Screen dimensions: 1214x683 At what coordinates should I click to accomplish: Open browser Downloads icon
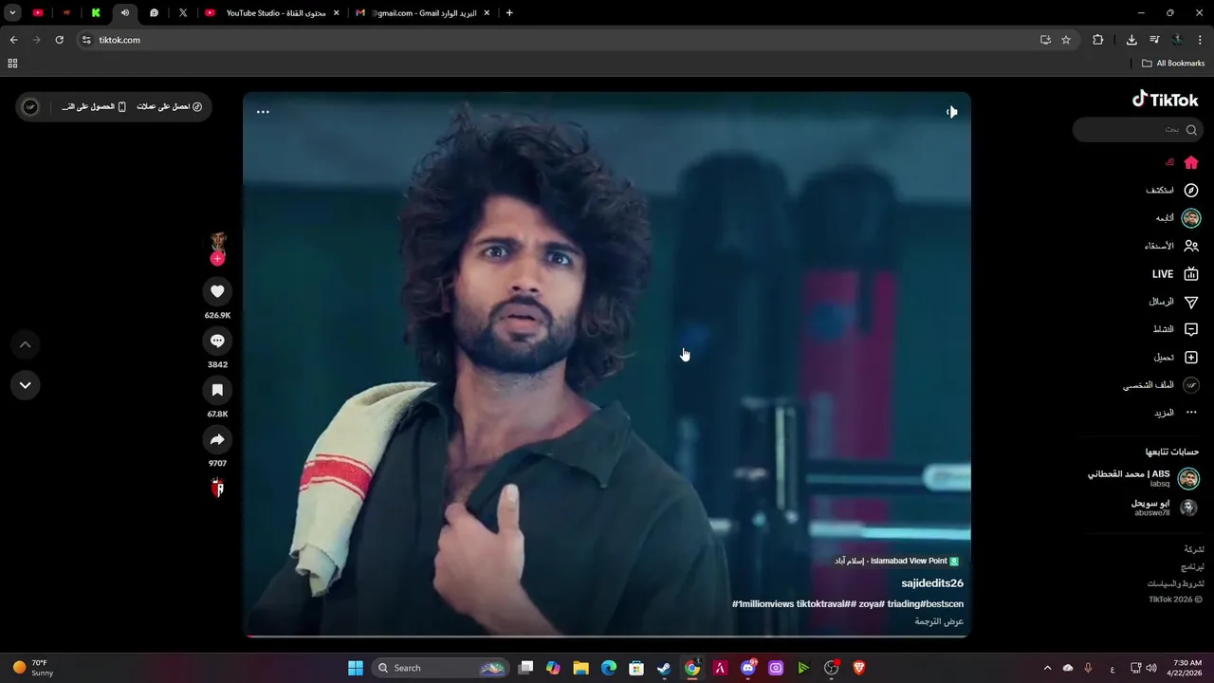tap(1131, 40)
